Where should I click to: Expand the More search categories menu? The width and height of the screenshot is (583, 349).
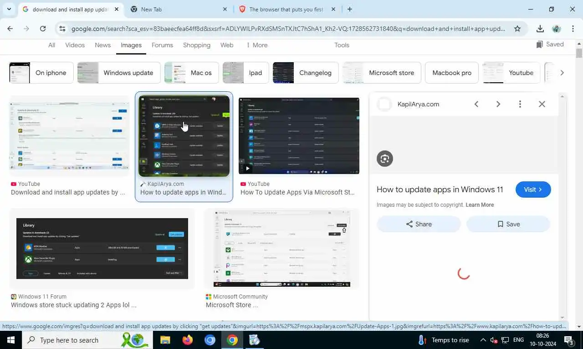256,45
